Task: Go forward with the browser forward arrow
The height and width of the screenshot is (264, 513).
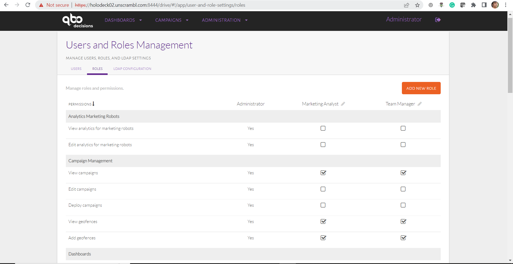Action: pyautogui.click(x=17, y=5)
